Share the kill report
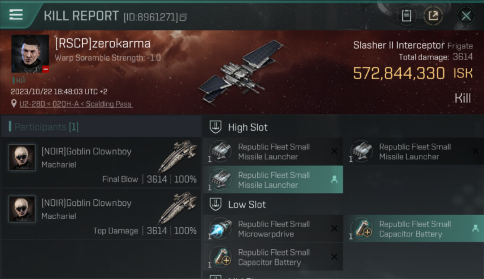Viewport: 484px width, 279px height. tap(433, 16)
